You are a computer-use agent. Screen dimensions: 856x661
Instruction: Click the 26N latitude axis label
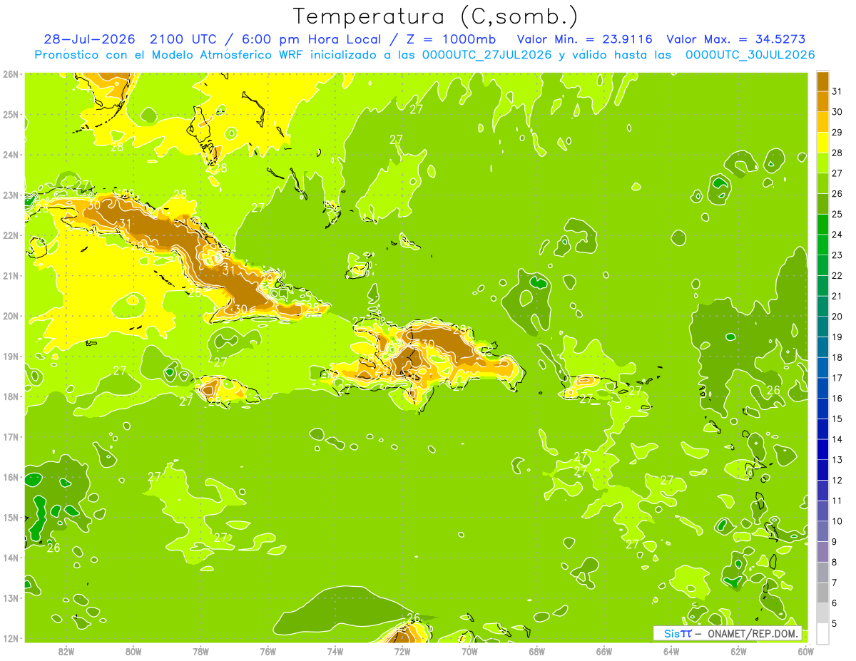coord(11,74)
